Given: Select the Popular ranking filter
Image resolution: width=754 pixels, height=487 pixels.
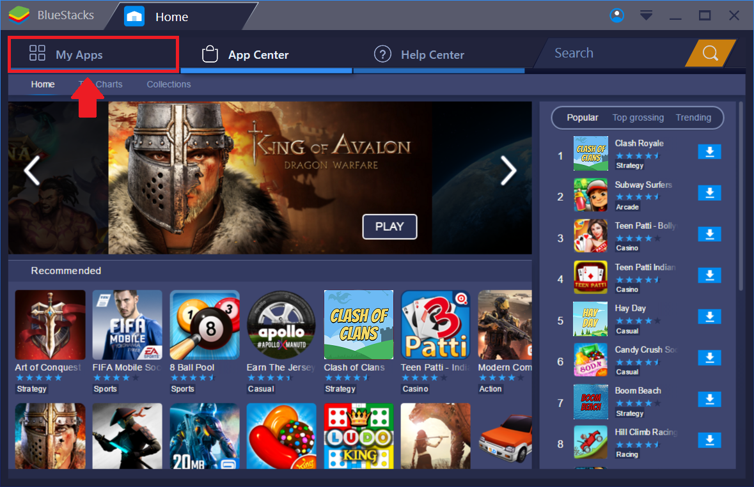Looking at the screenshot, I should pyautogui.click(x=583, y=118).
